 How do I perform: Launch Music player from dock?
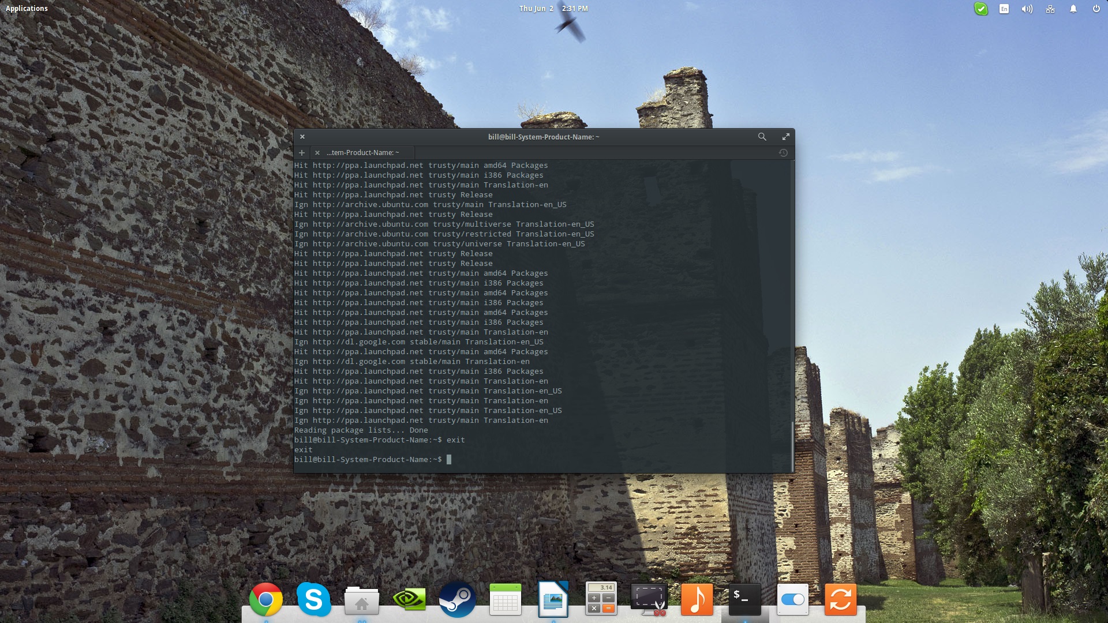697,600
